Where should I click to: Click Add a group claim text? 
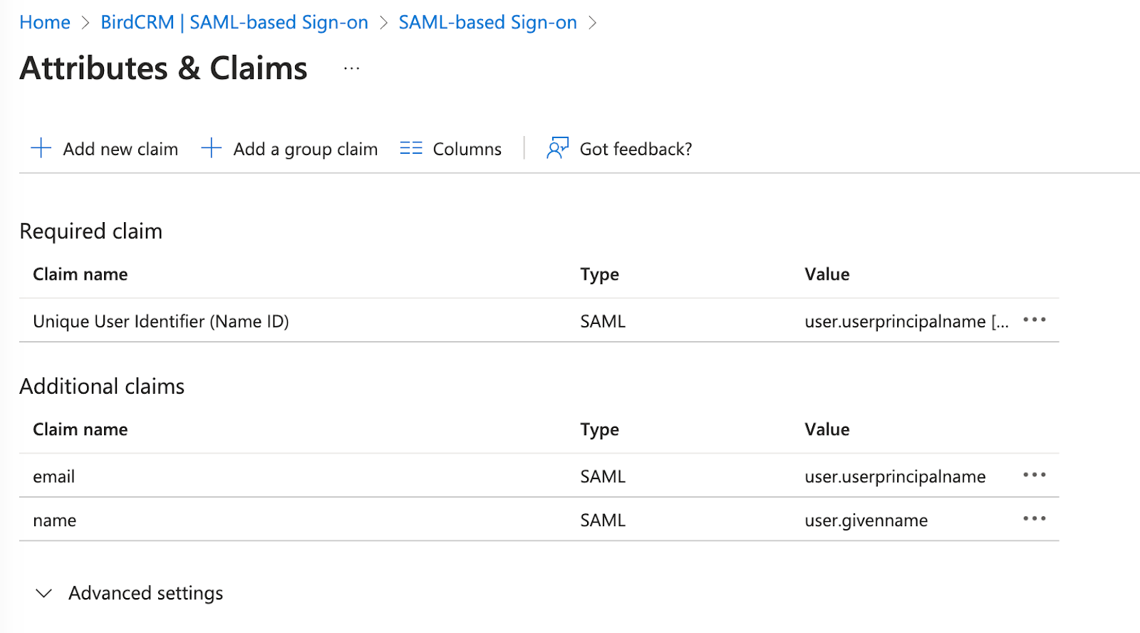(306, 149)
